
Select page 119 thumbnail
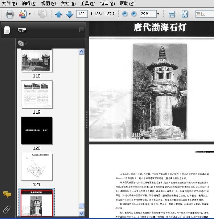(x=37, y=94)
